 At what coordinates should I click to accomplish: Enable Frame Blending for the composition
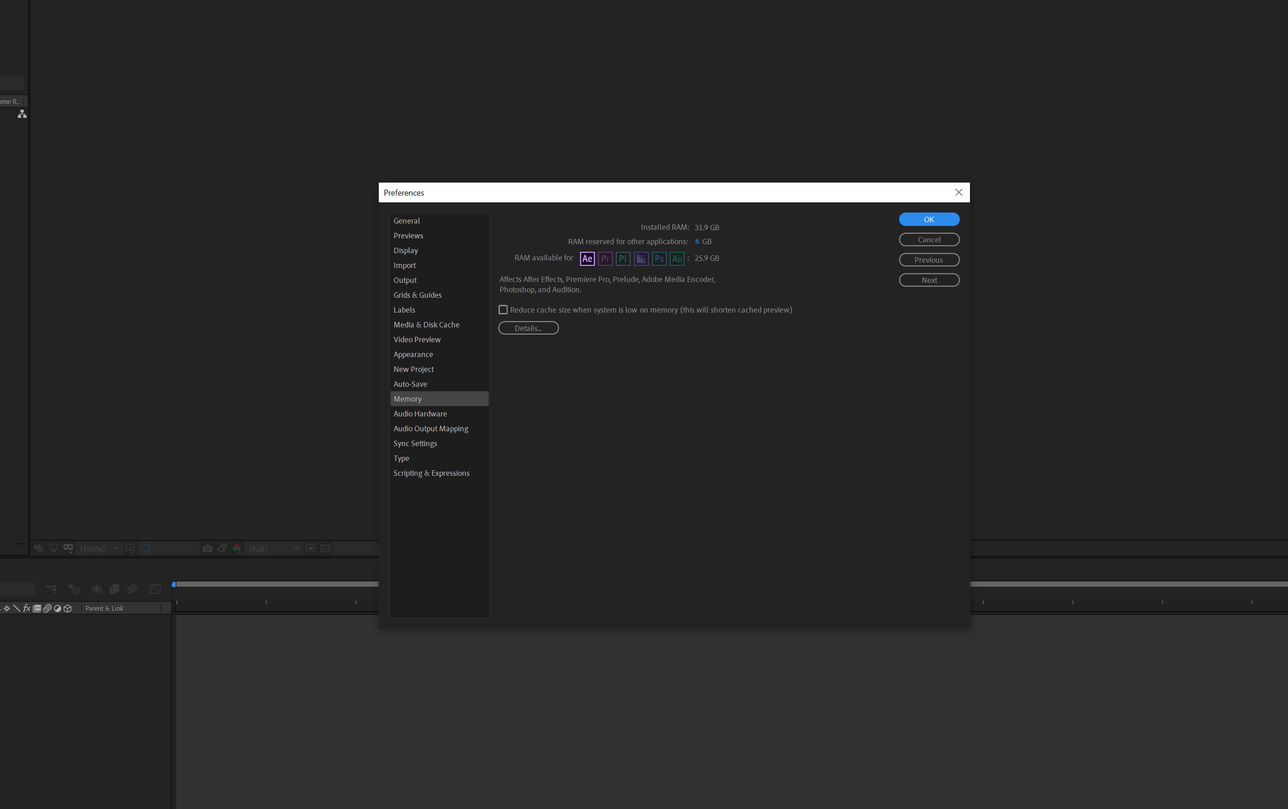pos(114,588)
